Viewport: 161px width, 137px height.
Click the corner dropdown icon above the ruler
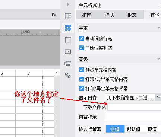(54, 15)
